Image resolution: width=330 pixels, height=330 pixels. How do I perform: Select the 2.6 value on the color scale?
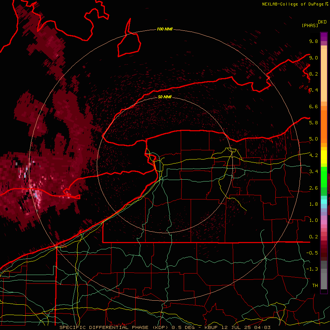click(313, 188)
